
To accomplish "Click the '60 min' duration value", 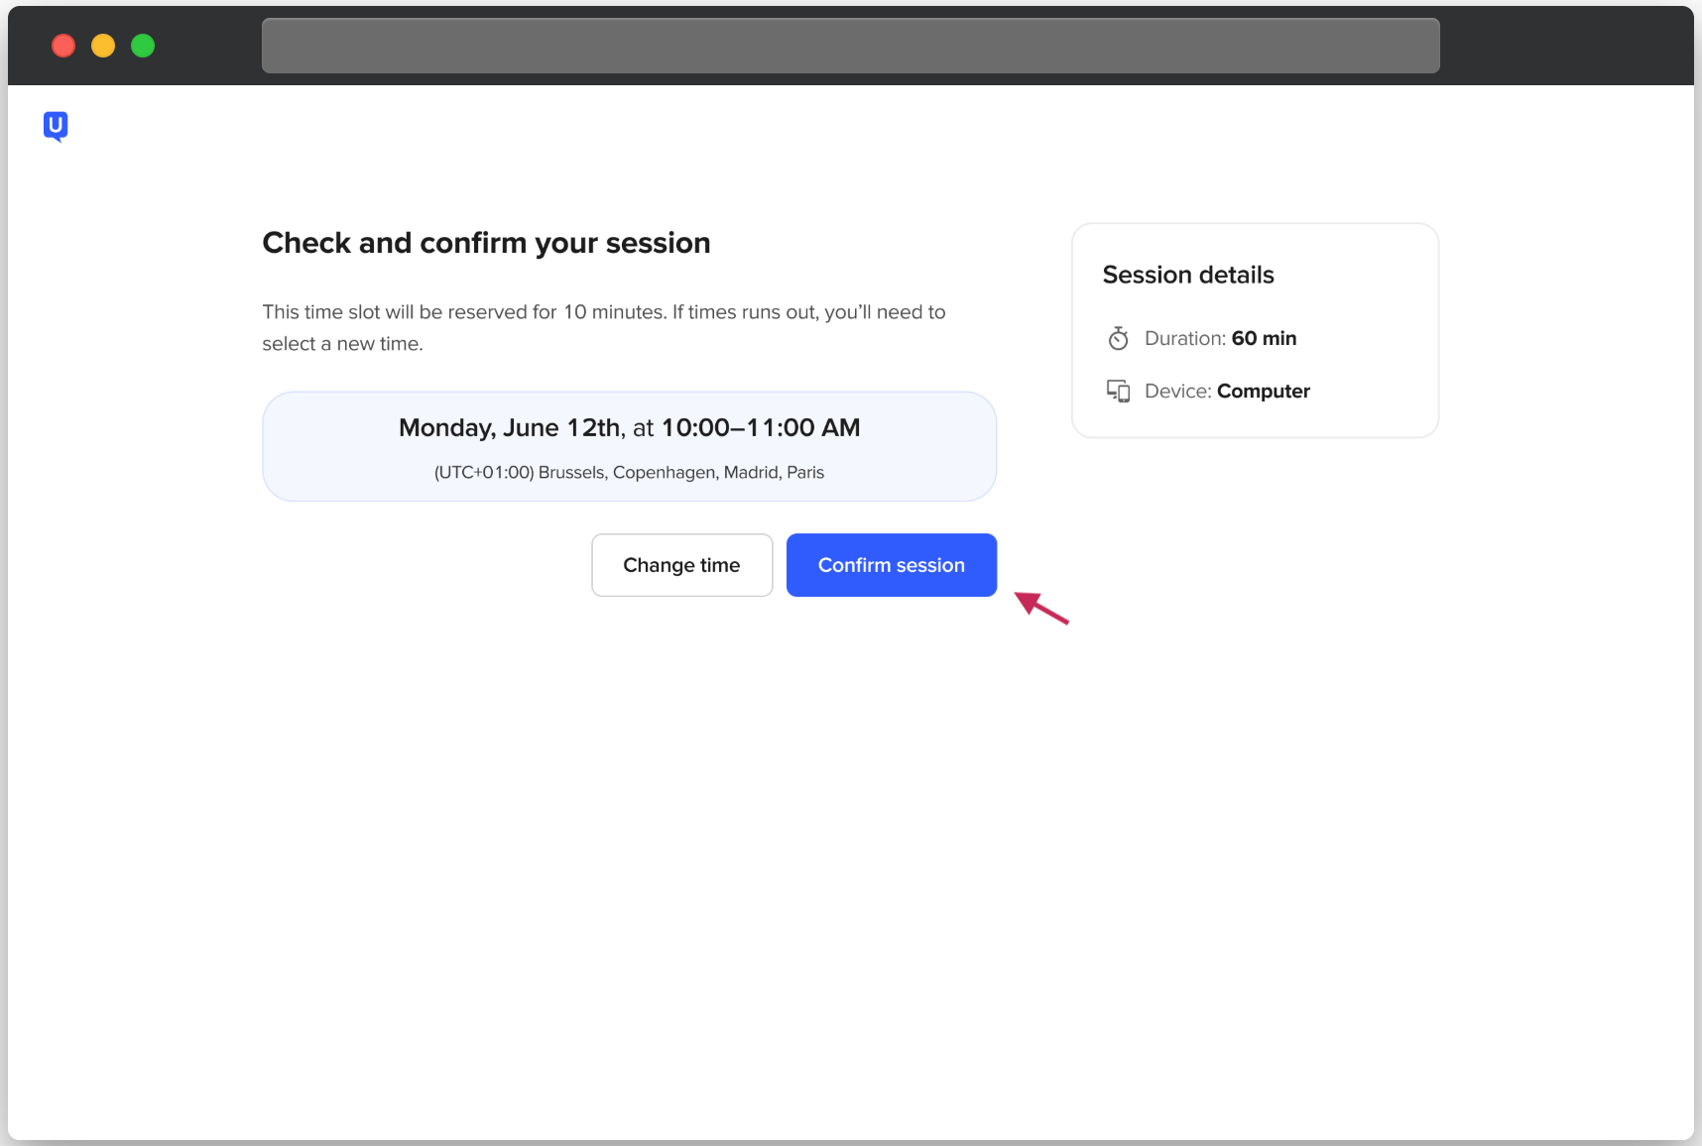I will point(1264,338).
